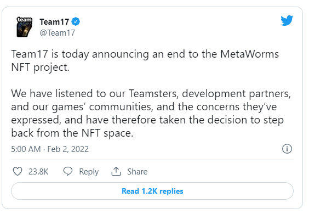Image resolution: width=309 pixels, height=214 pixels.
Task: Click the Twitter bird logo
Action: [287, 20]
